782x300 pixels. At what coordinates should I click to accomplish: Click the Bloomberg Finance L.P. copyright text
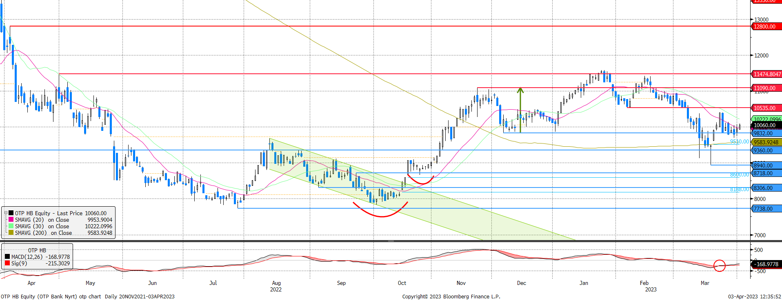(451, 297)
